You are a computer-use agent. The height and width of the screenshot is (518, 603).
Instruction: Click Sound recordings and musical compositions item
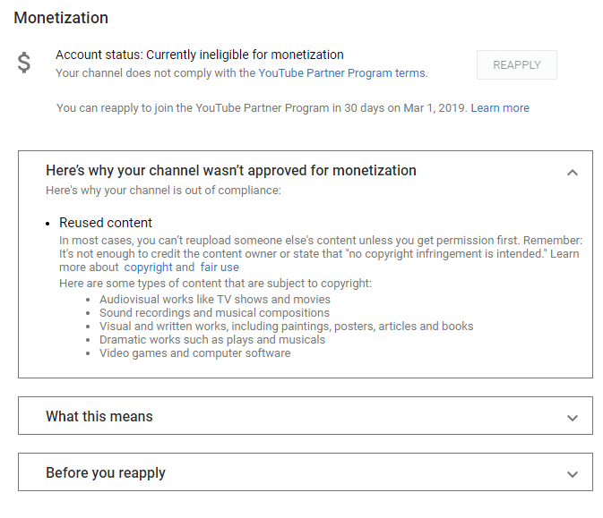214,312
